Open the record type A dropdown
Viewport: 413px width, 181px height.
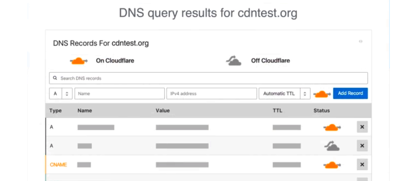pyautogui.click(x=61, y=94)
